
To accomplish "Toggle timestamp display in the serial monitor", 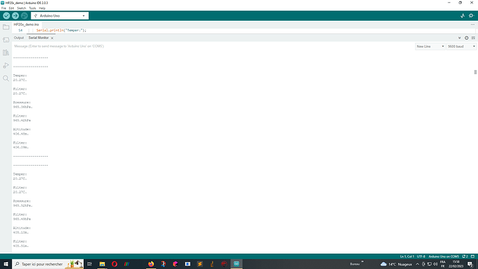I will [x=466, y=38].
